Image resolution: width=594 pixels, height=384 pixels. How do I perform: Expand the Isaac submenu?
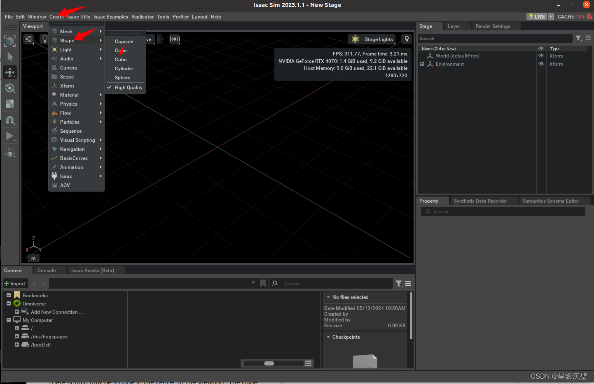[76, 176]
